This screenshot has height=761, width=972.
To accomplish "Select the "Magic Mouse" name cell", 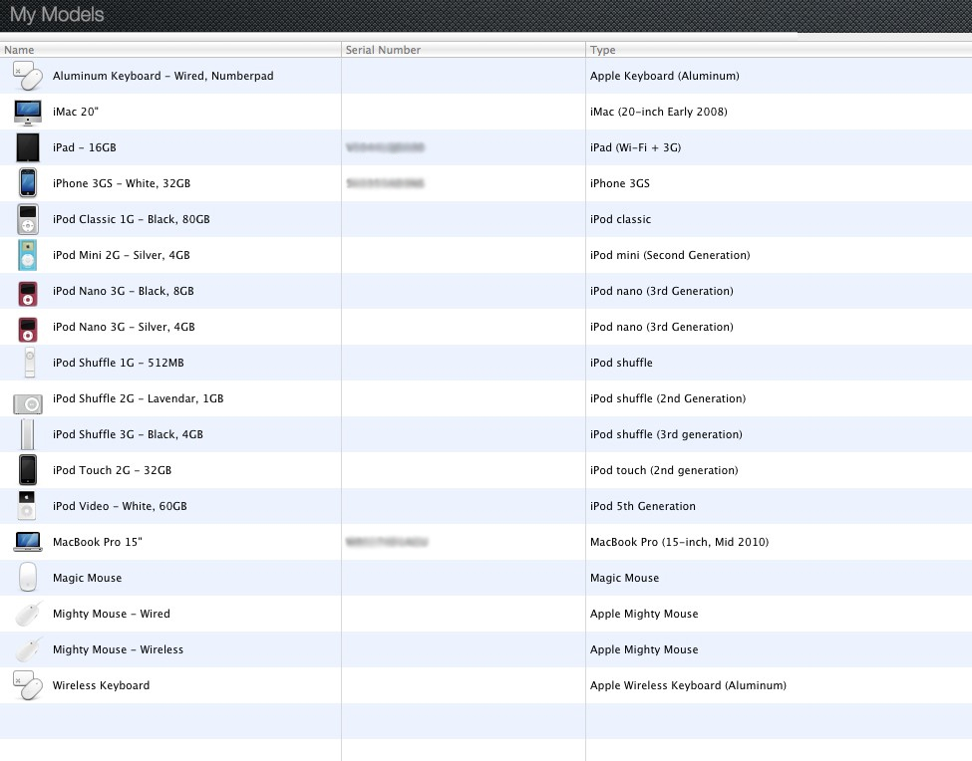I will [x=88, y=578].
